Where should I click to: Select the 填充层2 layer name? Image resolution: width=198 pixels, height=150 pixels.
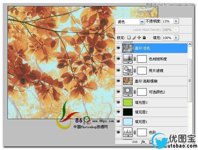click(x=141, y=112)
